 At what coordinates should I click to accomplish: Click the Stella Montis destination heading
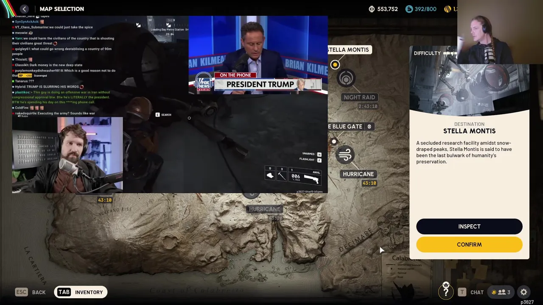click(469, 131)
